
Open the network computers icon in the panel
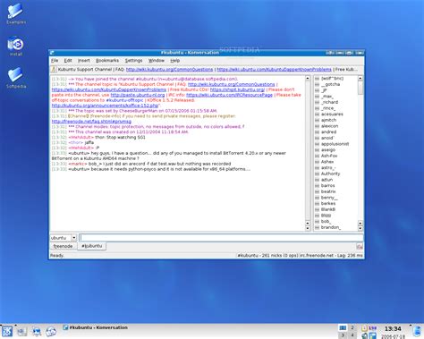(x=37, y=332)
